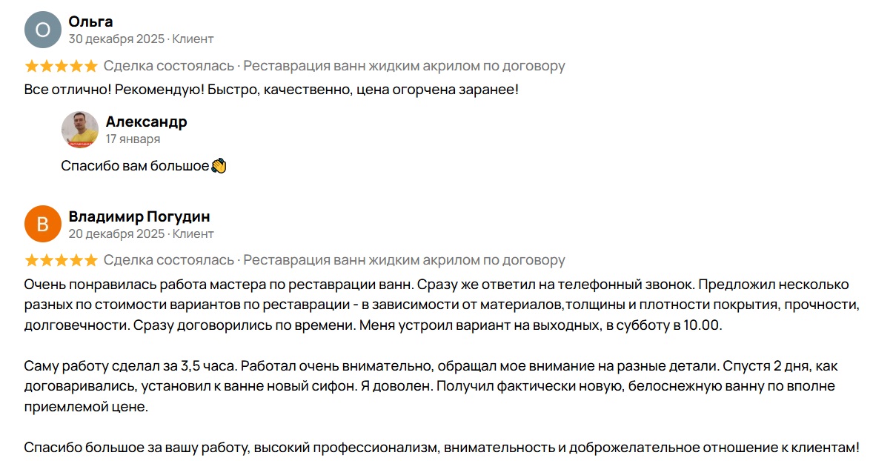Click Ольга's review text starting "Все отлично"
The width and height of the screenshot is (893, 461).
coord(271,90)
